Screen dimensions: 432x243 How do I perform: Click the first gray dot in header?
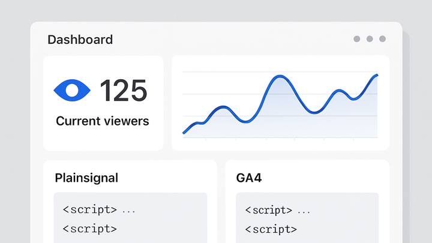tap(357, 39)
